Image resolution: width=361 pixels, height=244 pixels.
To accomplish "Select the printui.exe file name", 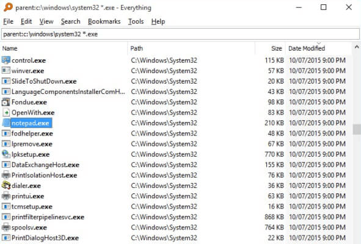I will [x=28, y=196].
